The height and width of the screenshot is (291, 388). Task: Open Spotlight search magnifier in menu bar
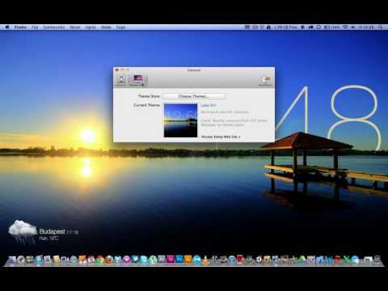[380, 27]
